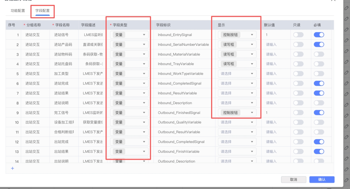The width and height of the screenshot is (350, 189).
Task: Enable the 只读 toggle for 进站产品码
Action: pyautogui.click(x=298, y=44)
